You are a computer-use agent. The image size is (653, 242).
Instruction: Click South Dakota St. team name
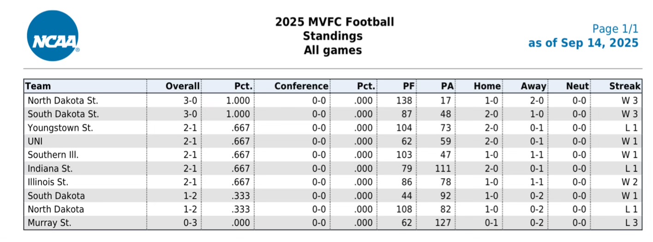[x=63, y=114]
